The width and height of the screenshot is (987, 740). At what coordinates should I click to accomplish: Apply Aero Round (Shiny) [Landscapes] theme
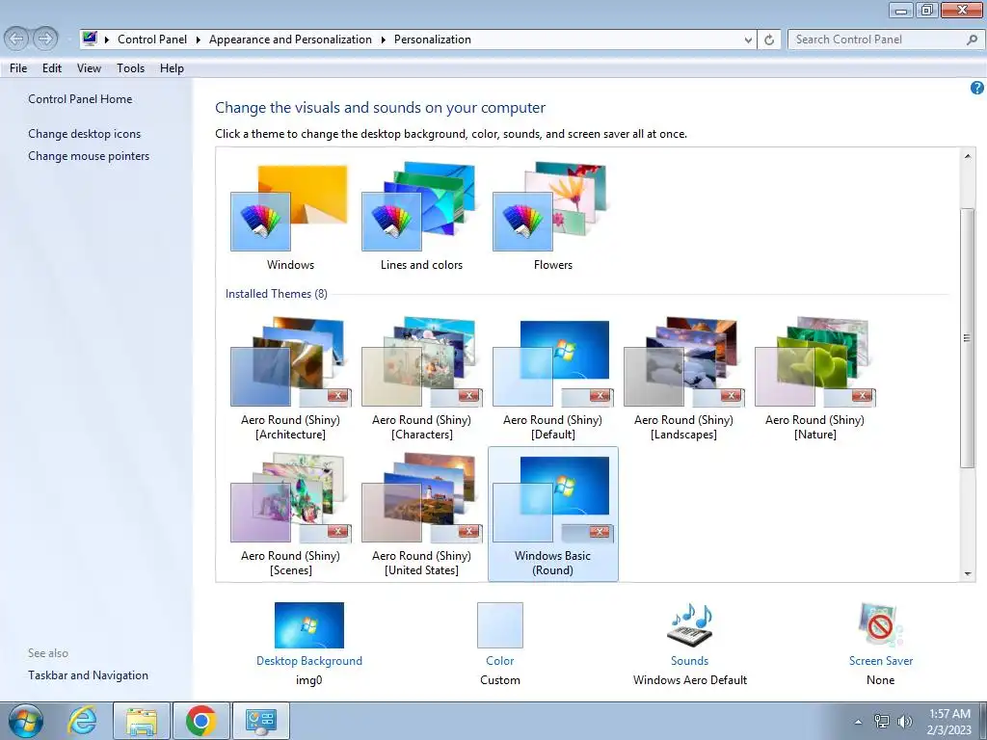tap(683, 379)
